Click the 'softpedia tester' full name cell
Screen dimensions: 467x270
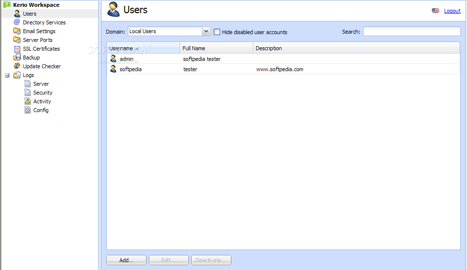[202, 59]
